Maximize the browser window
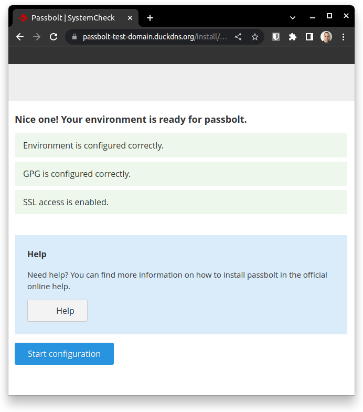Screen dimensions: 363x412 (x=329, y=16)
